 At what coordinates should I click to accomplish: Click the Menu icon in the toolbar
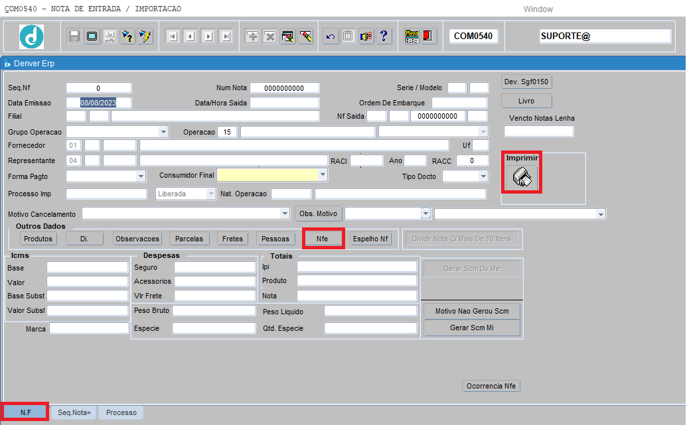412,36
